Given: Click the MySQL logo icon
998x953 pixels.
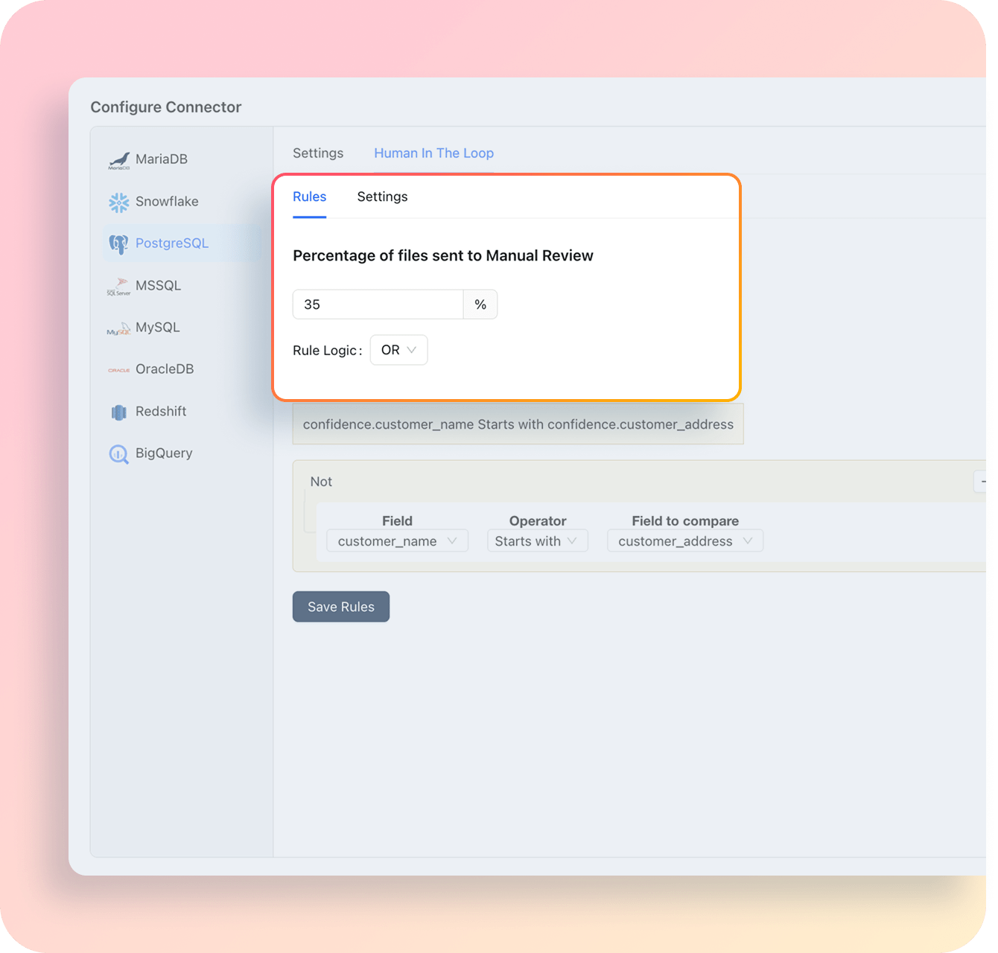Looking at the screenshot, I should pos(119,328).
